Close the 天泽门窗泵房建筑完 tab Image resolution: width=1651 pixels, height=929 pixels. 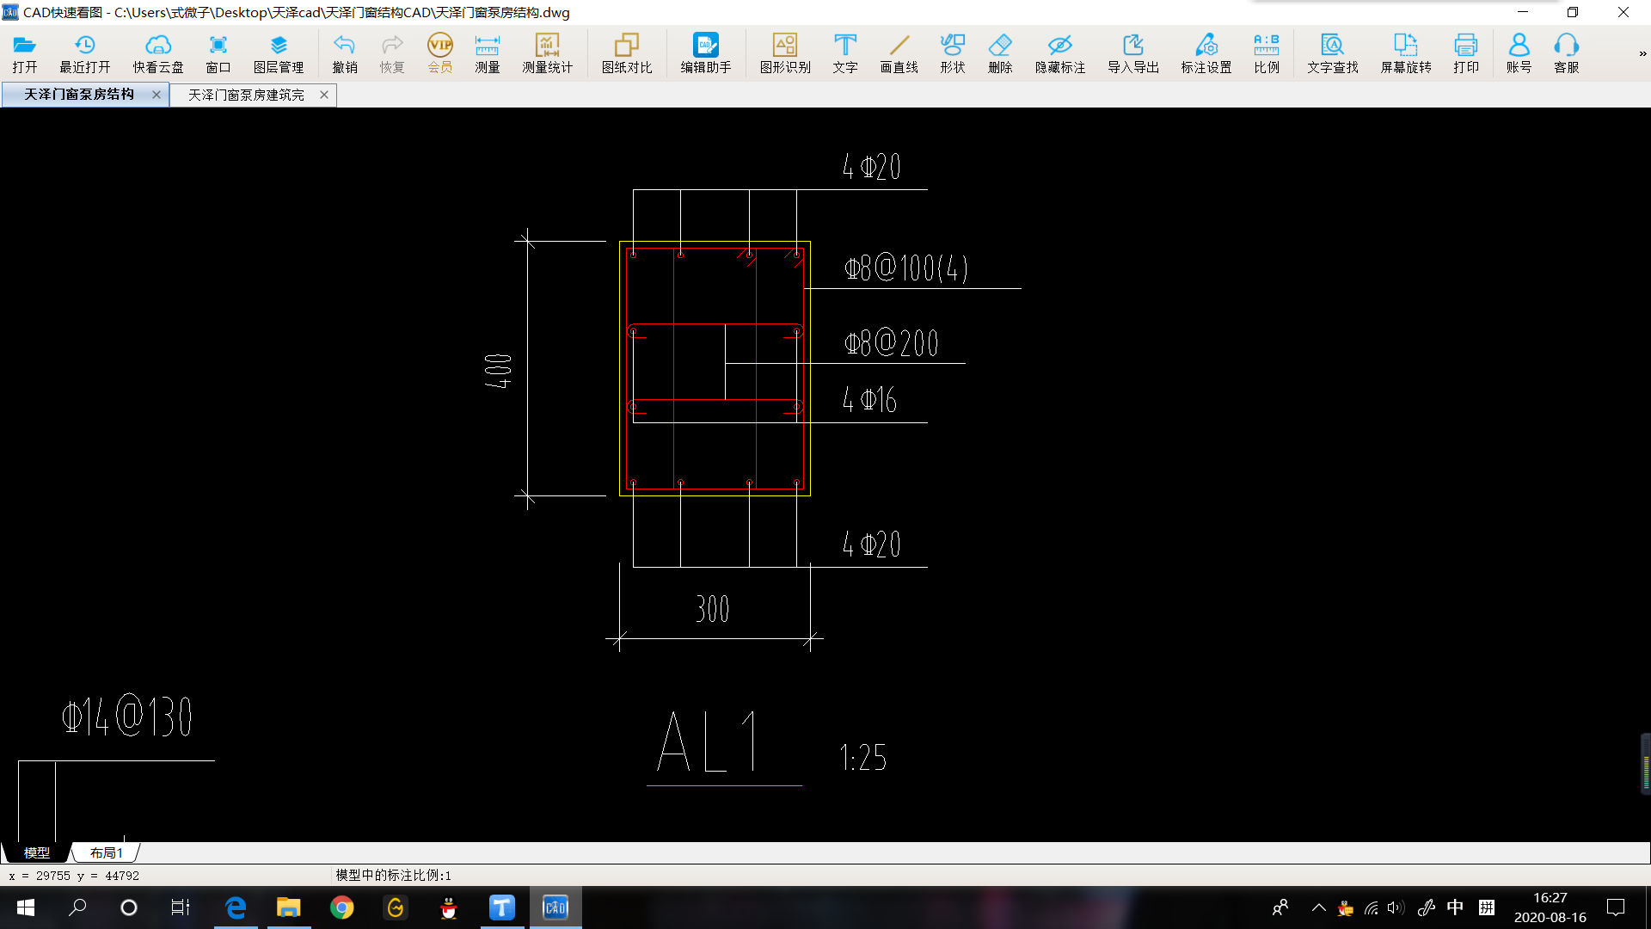pos(324,95)
